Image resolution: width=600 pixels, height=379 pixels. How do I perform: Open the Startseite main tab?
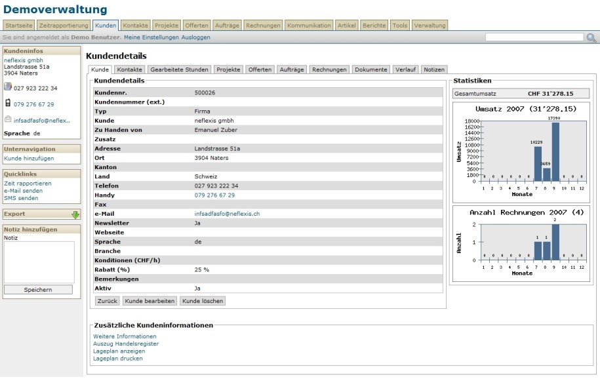point(19,26)
